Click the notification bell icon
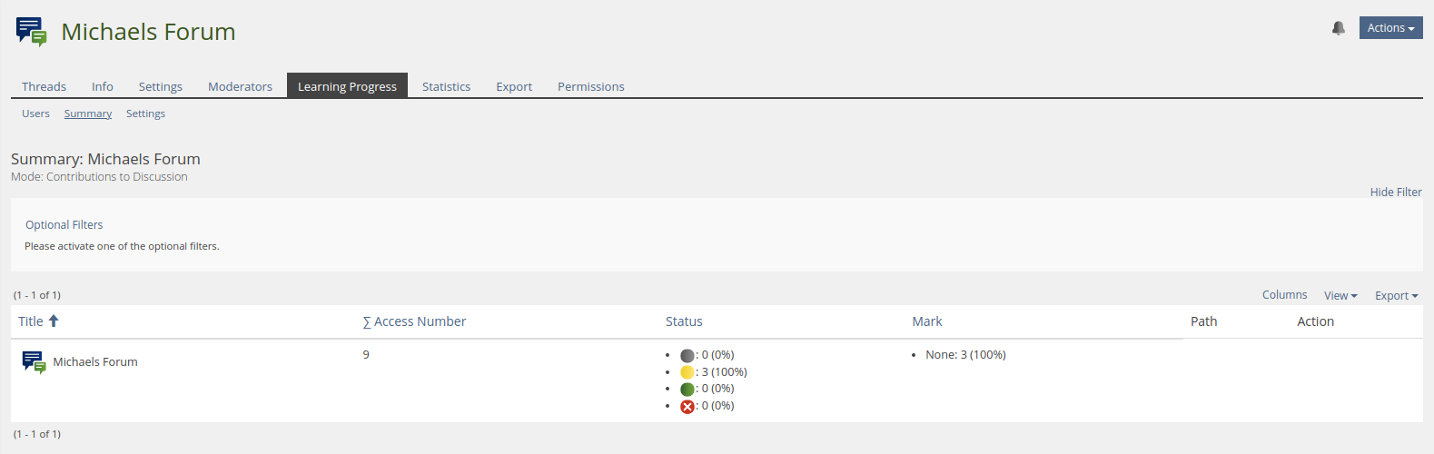Screen dimensions: 1434x454 (x=1338, y=28)
